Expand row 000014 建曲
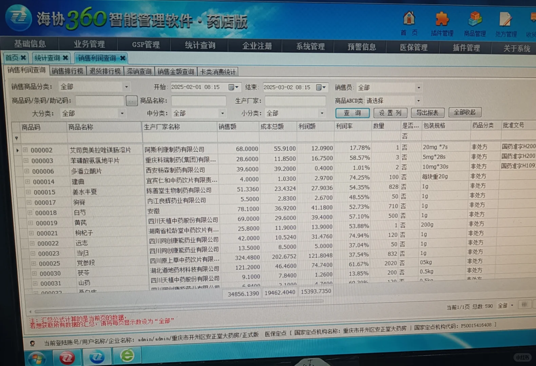536x366 pixels. point(28,181)
